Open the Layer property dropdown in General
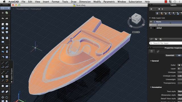The width and height of the screenshot is (182, 102). (x=180, y=69)
